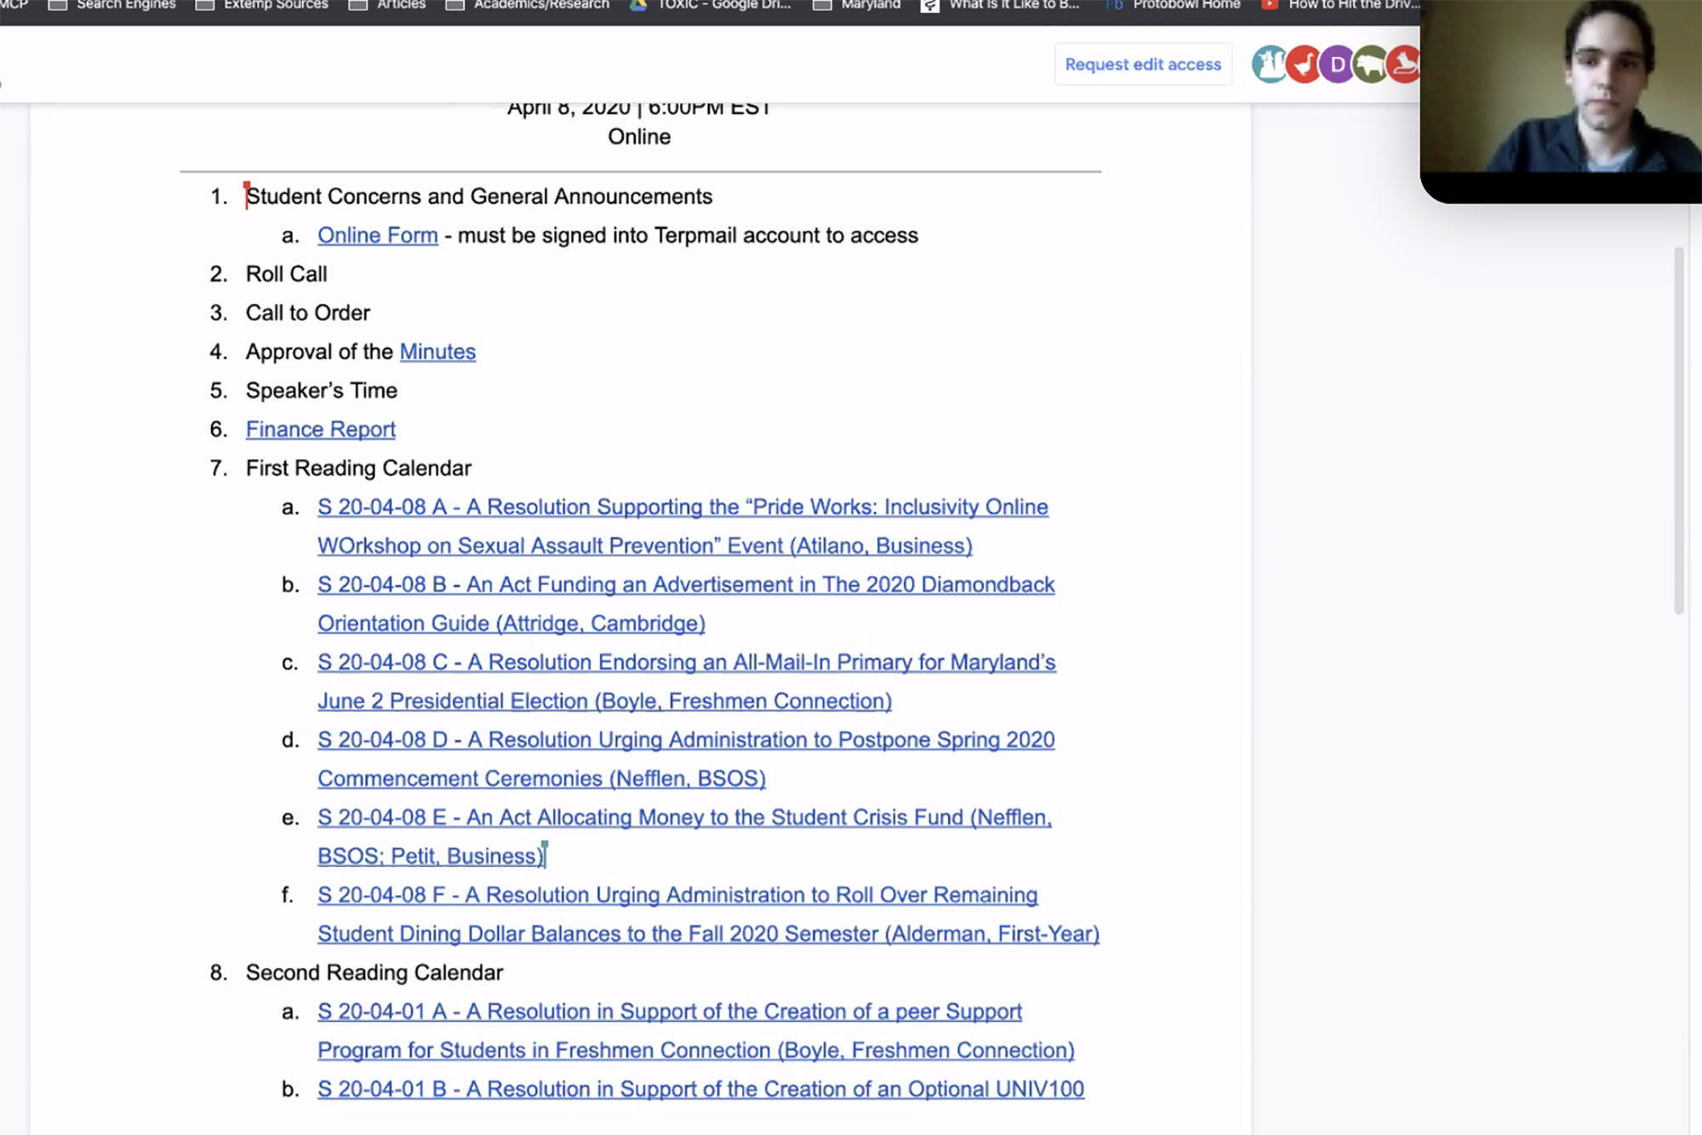
Task: Open the Finance Report link
Action: pos(320,430)
